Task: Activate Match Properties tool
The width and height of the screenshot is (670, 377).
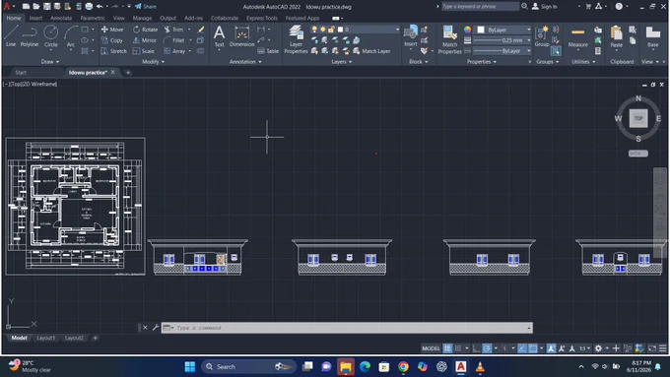Action: point(449,38)
